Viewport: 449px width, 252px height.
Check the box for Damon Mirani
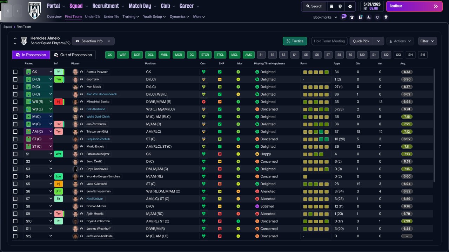15,206
